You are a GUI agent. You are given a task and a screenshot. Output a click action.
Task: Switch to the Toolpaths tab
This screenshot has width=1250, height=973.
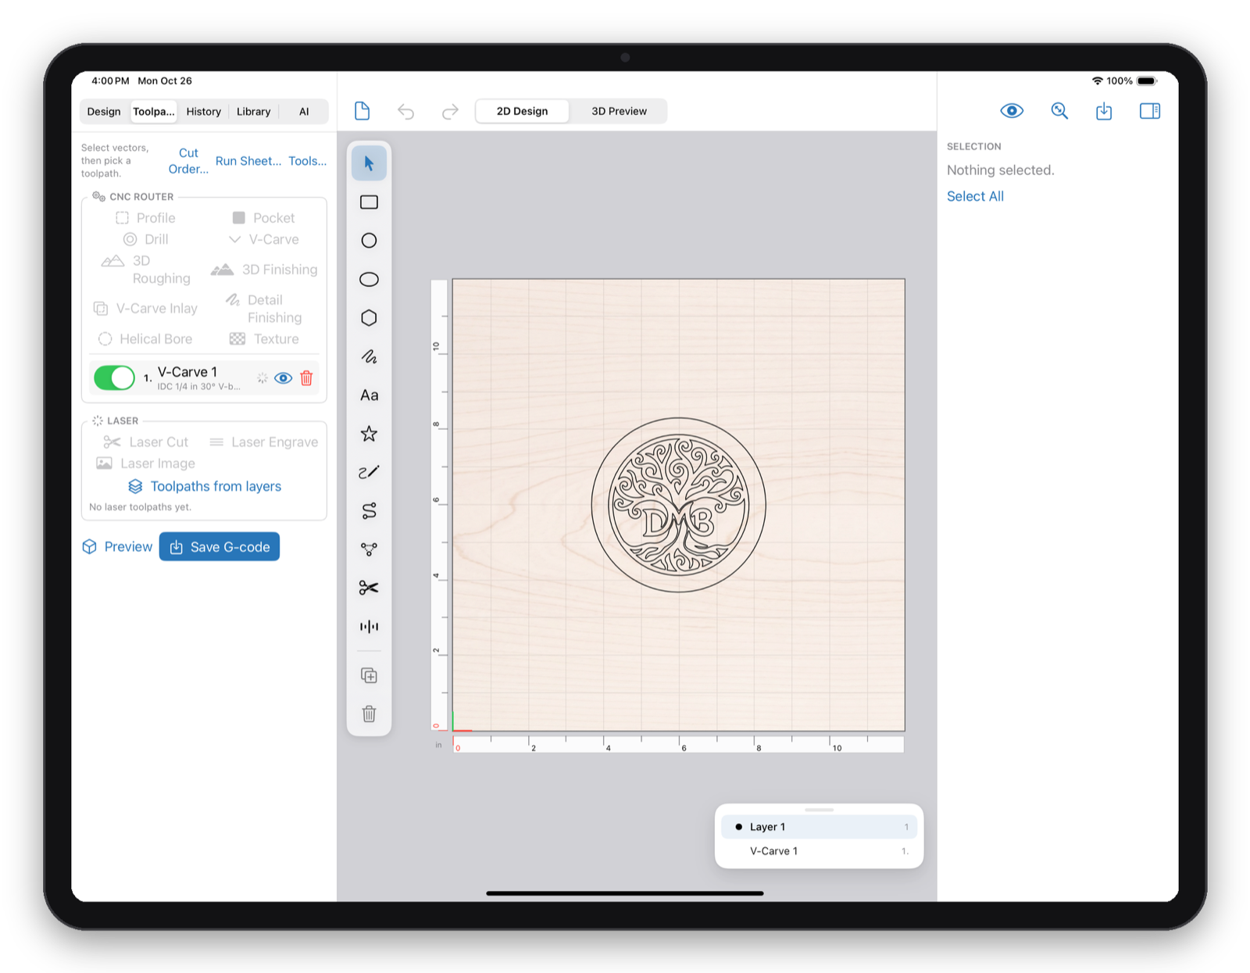point(154,112)
